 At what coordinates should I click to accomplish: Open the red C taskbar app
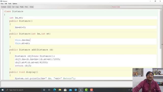tap(91, 90)
